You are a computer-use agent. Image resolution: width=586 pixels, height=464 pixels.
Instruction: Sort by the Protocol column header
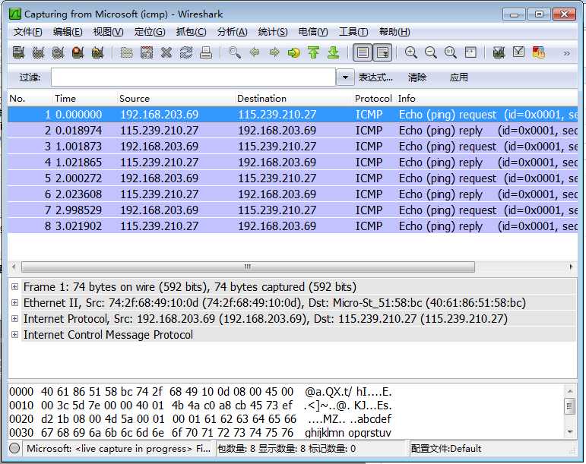click(x=373, y=98)
